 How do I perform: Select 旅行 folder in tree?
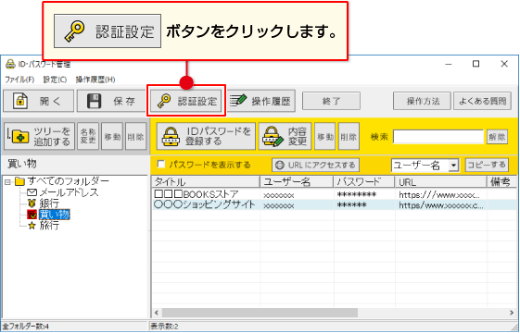(49, 226)
